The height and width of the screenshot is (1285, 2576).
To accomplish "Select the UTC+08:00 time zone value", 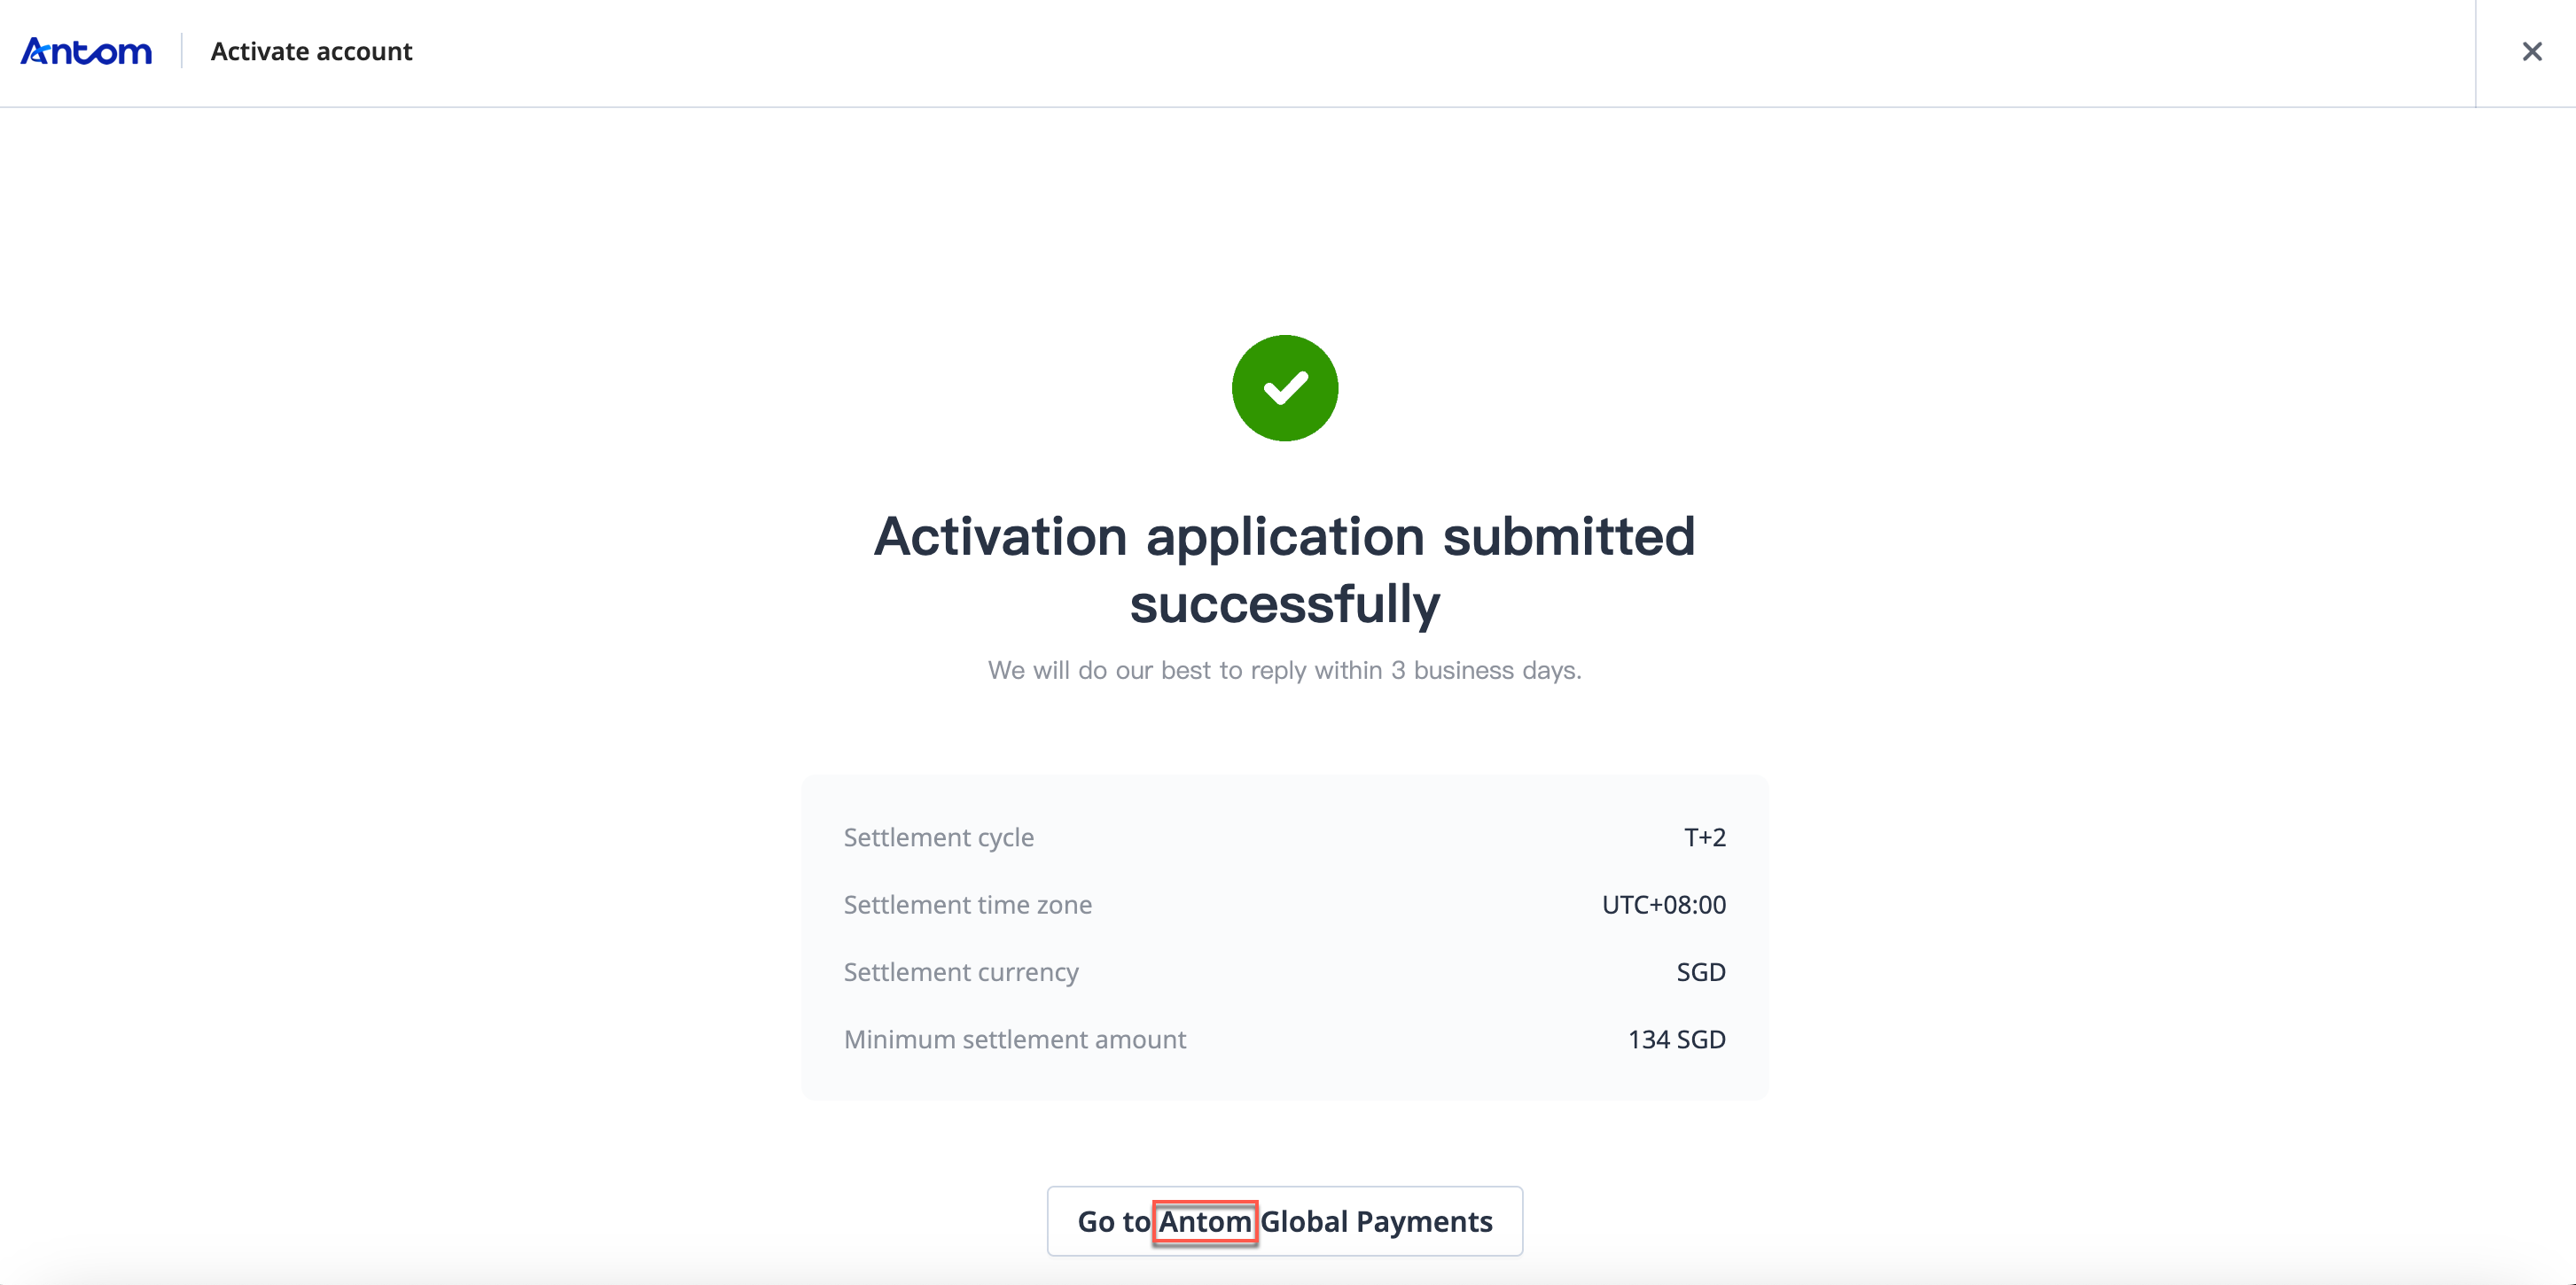I will pyautogui.click(x=1663, y=905).
